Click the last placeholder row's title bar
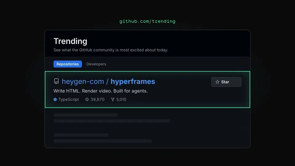 pyautogui.click(x=81, y=135)
